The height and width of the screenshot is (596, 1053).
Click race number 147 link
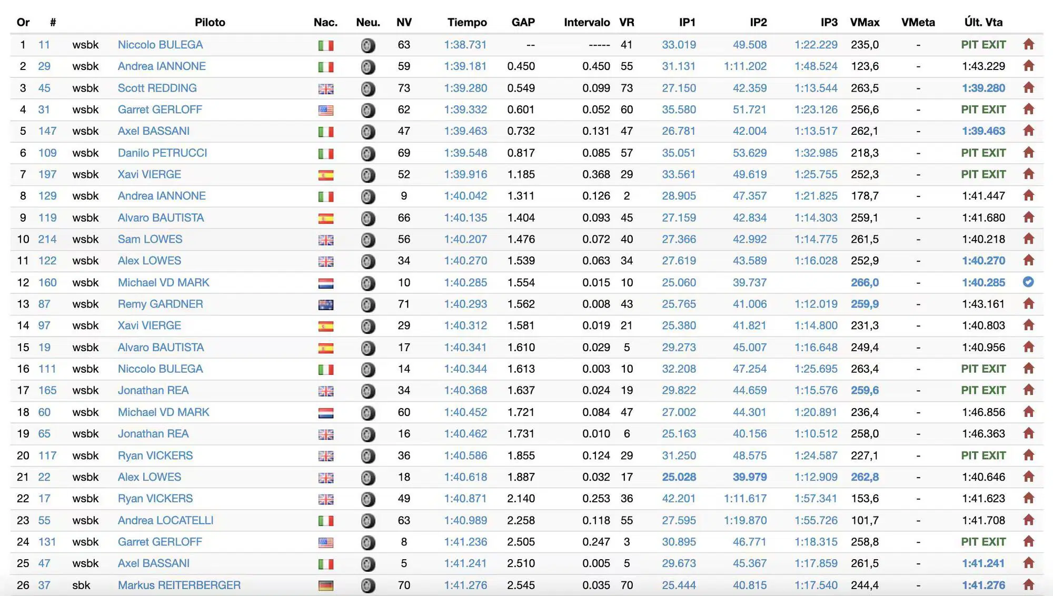click(47, 131)
